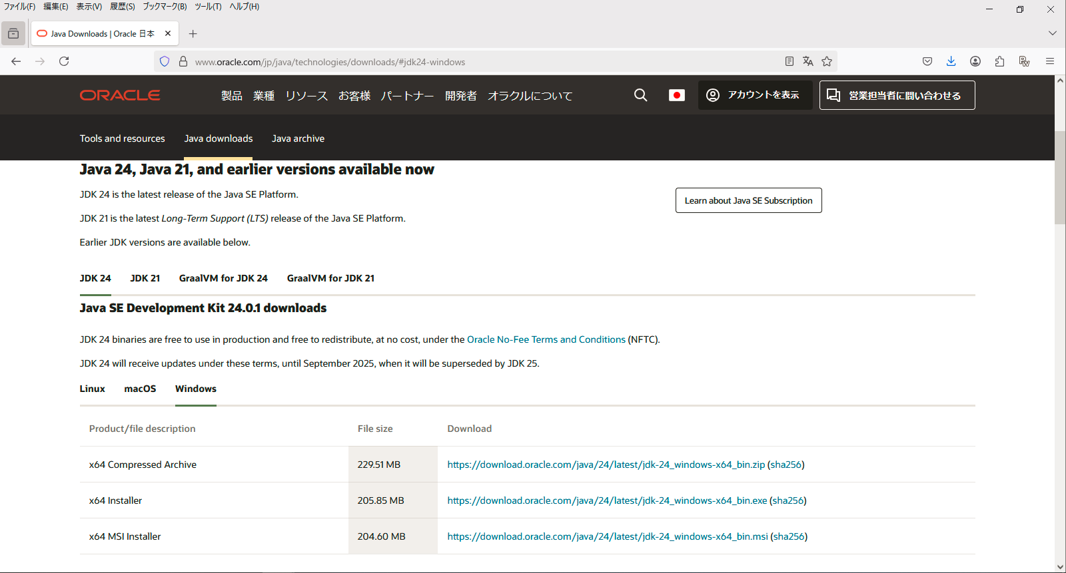Image resolution: width=1066 pixels, height=573 pixels.
Task: Bookmark this page with the star icon
Action: [x=827, y=61]
